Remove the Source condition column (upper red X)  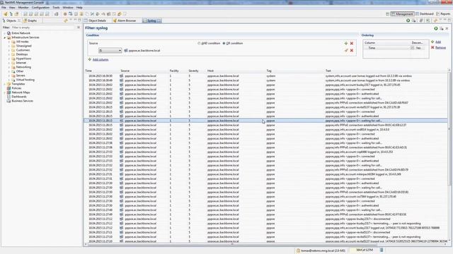pyautogui.click(x=352, y=44)
